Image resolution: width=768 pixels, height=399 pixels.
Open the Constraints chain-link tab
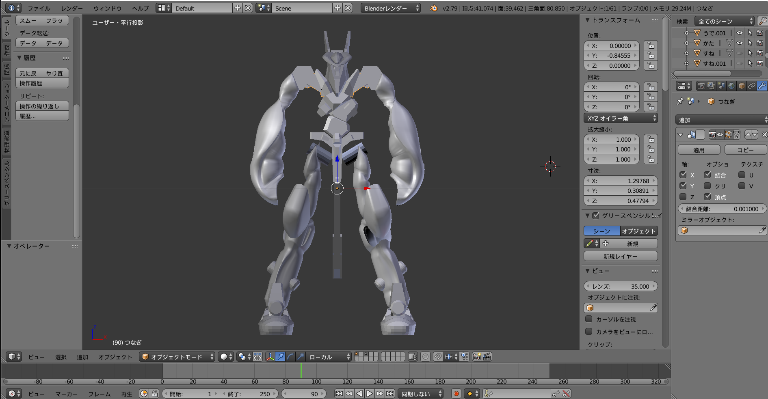pos(752,86)
